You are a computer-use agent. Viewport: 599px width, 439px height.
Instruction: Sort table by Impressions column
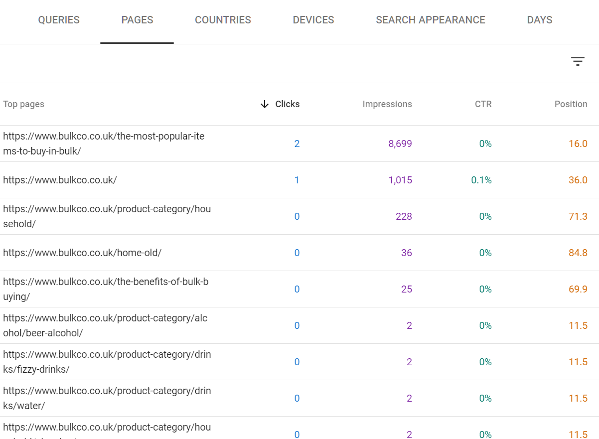click(387, 104)
